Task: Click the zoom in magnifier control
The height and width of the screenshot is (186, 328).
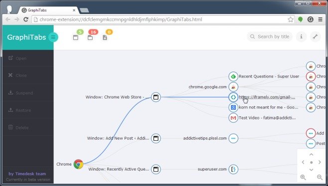Action: tap(303, 177)
